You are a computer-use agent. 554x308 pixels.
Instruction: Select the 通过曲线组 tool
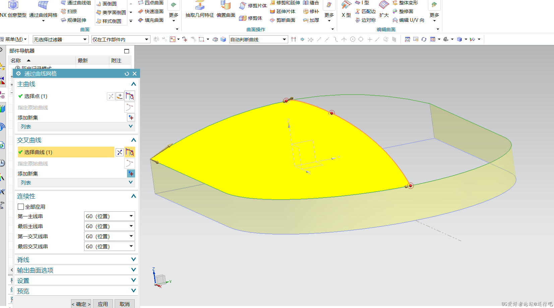tap(76, 3)
